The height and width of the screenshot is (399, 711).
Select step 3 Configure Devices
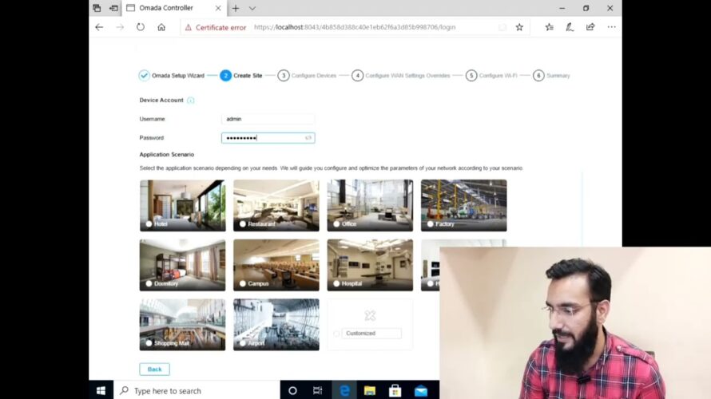(307, 76)
